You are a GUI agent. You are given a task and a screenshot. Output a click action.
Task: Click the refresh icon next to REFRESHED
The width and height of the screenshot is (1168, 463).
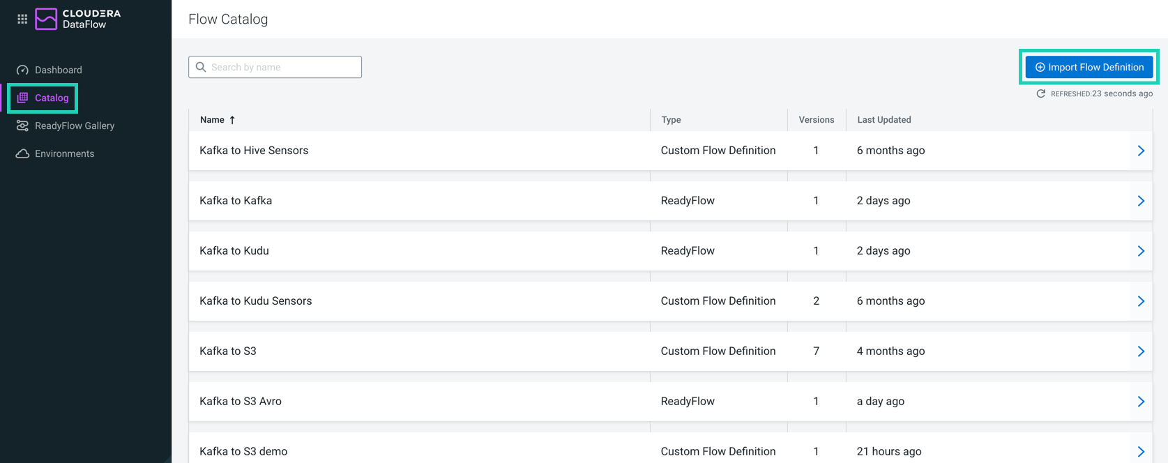click(1040, 93)
